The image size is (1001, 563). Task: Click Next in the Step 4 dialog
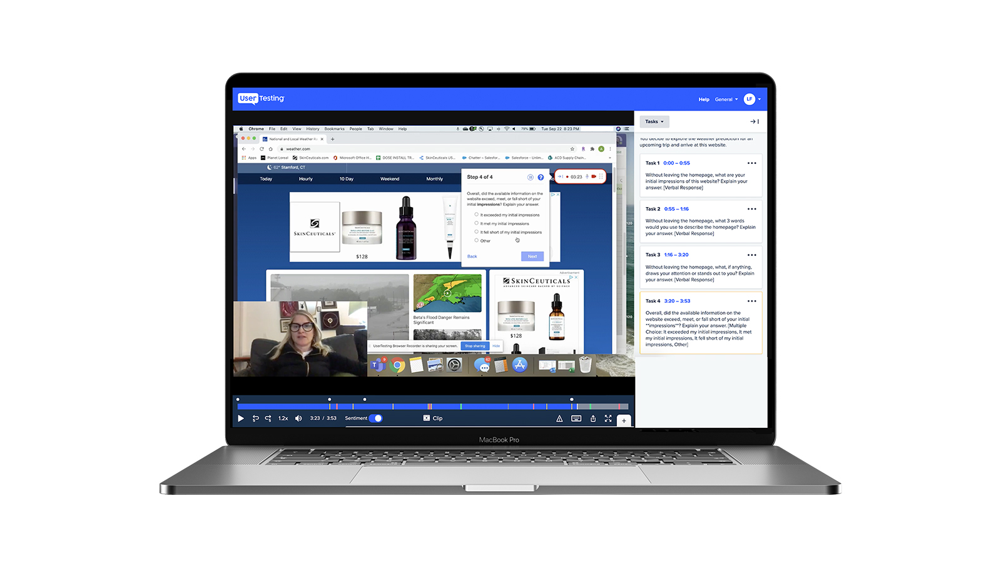coord(532,256)
